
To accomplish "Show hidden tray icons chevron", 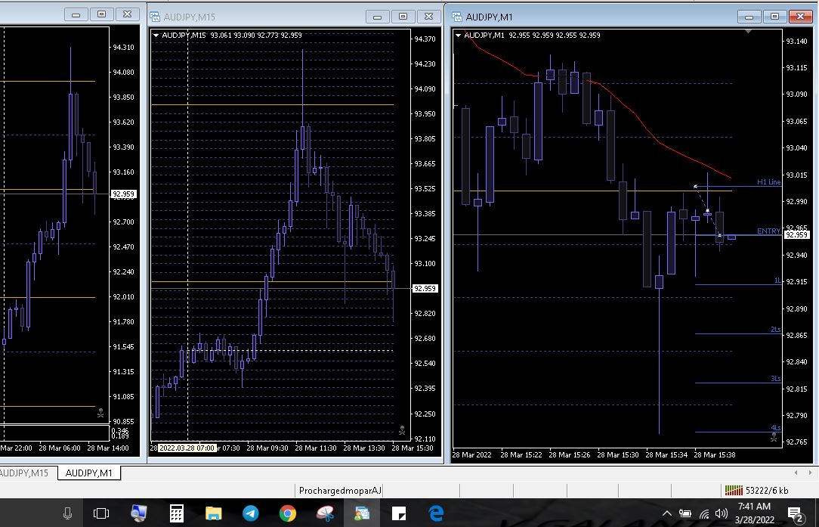I will click(667, 513).
